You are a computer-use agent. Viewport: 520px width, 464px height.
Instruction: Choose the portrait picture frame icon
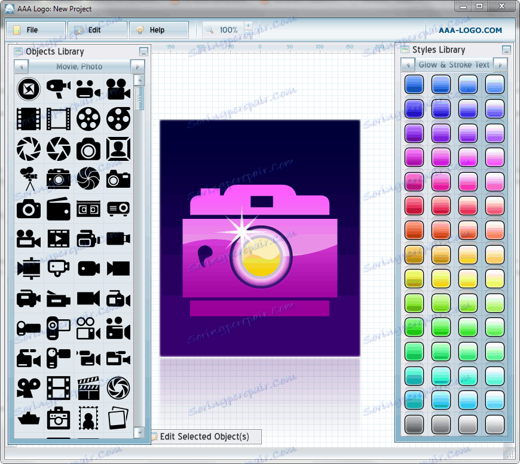coord(118,149)
